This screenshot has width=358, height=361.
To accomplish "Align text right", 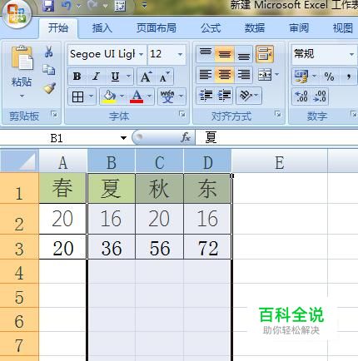I will coord(243,74).
